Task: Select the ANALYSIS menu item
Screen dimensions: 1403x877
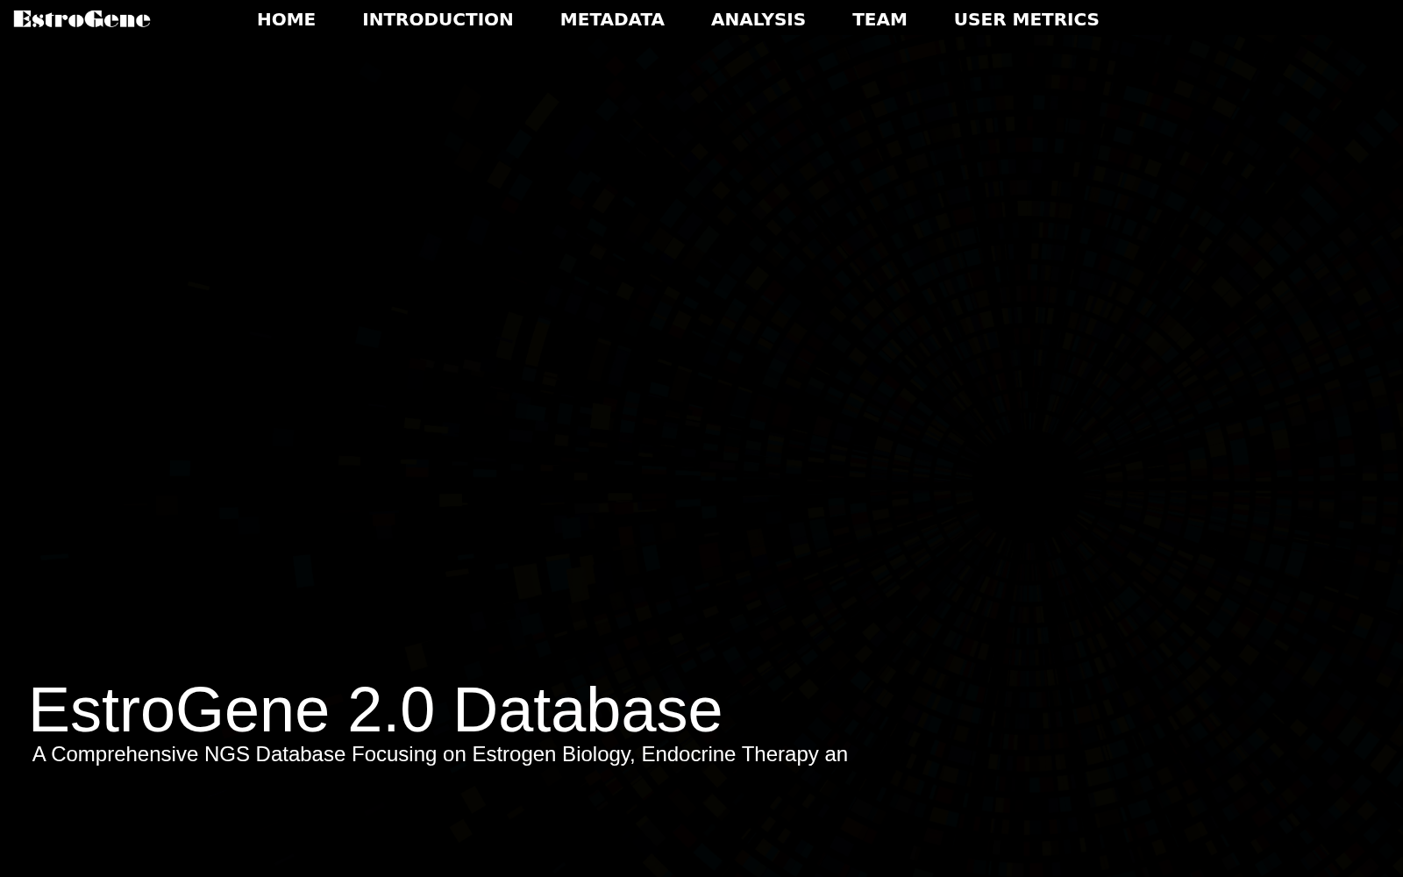Action: pyautogui.click(x=758, y=19)
